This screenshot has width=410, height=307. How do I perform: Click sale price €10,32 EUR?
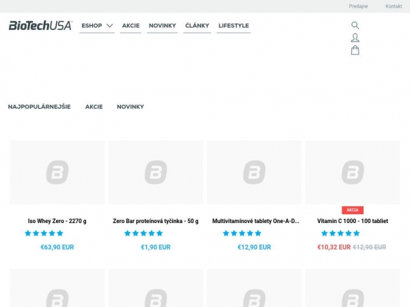coord(334,247)
